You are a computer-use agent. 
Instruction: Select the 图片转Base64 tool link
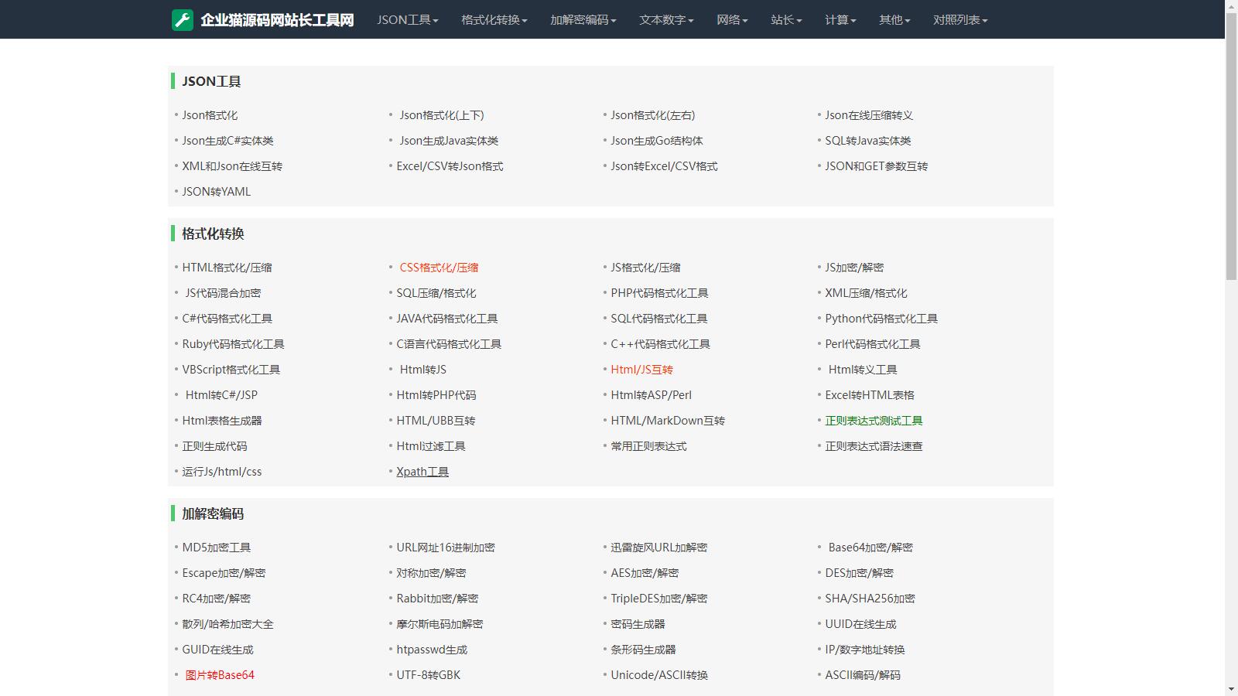pyautogui.click(x=220, y=675)
